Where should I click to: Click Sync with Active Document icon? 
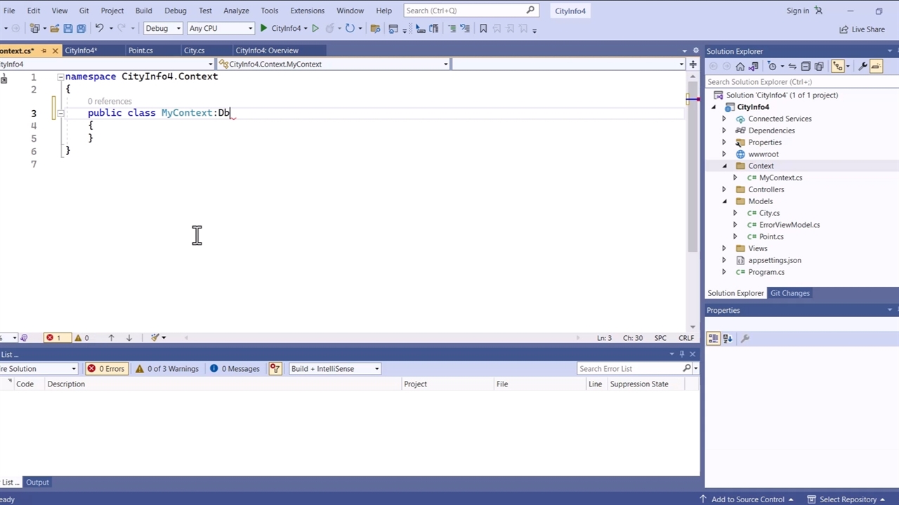pos(792,66)
